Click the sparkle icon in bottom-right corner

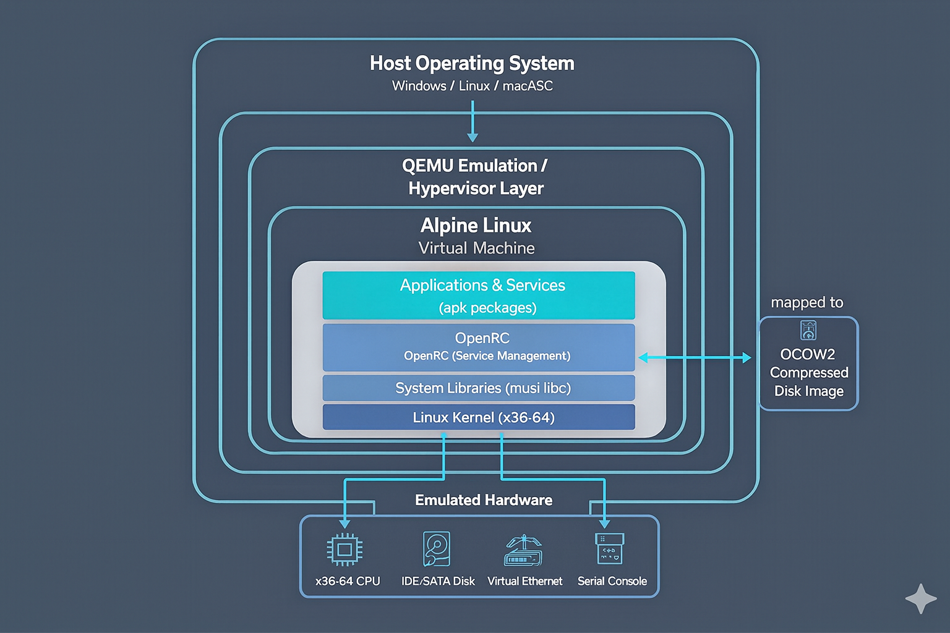[x=920, y=598]
